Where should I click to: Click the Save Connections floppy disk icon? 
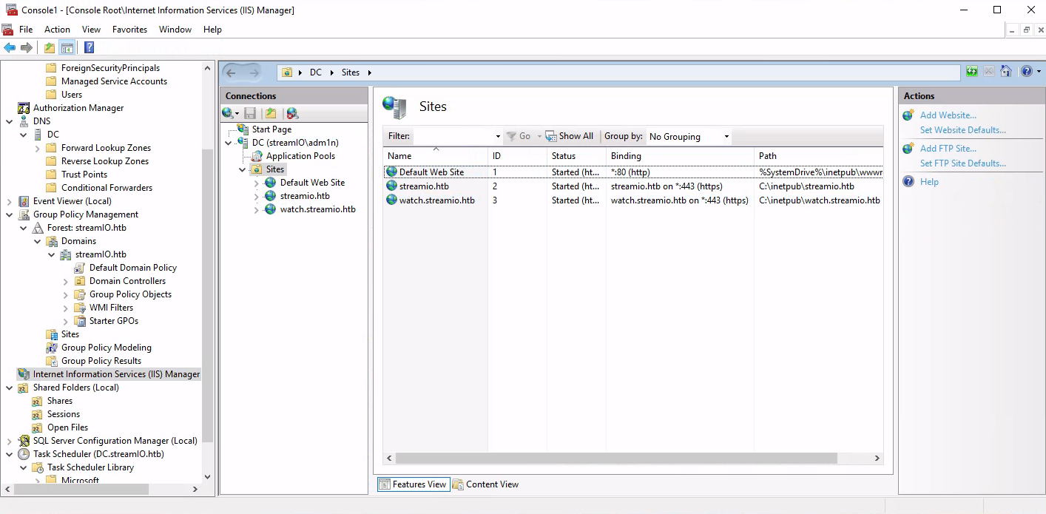point(250,113)
